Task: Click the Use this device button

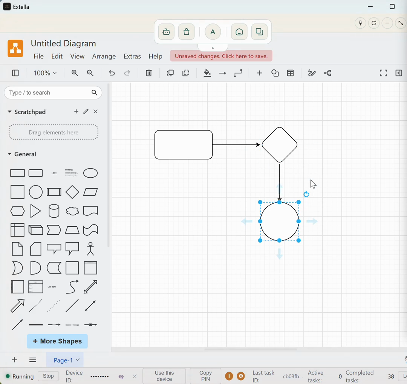Action: (x=164, y=376)
